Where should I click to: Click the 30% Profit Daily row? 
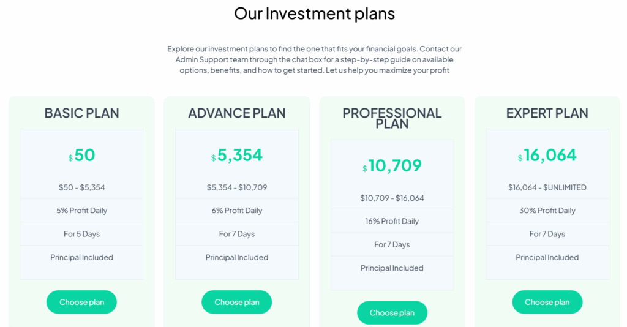pos(547,211)
